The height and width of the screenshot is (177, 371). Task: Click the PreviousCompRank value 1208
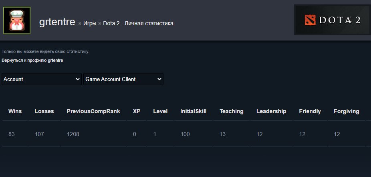click(73, 134)
